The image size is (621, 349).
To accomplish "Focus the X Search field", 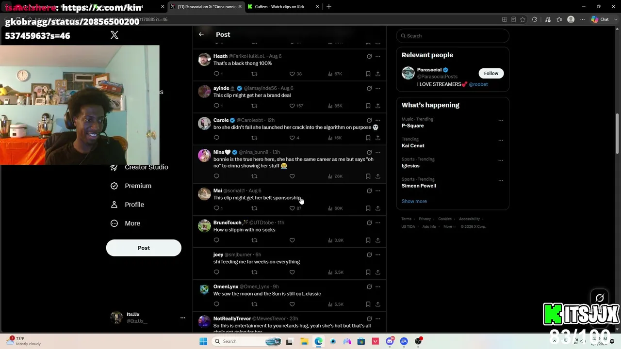I will coord(453,36).
